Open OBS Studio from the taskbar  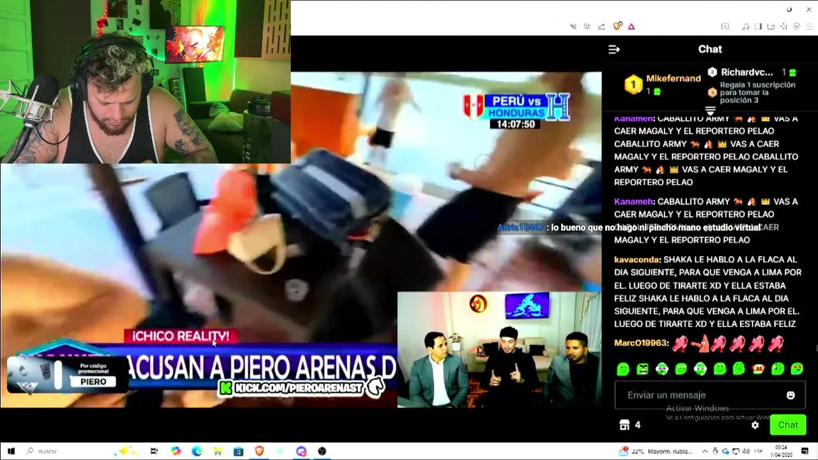322,451
